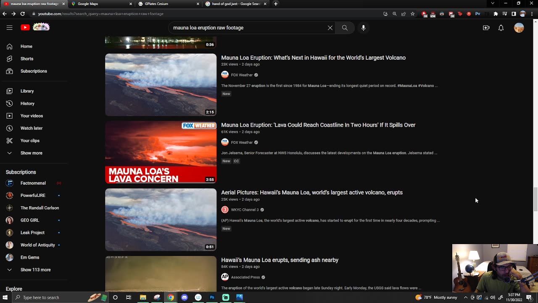The image size is (538, 303).
Task: Open the Mauna Loa's Lava Concern thumbnail
Action: [161, 152]
